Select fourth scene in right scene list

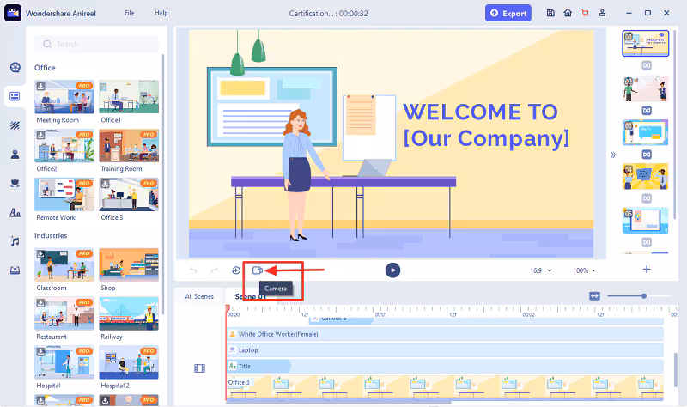[646, 177]
